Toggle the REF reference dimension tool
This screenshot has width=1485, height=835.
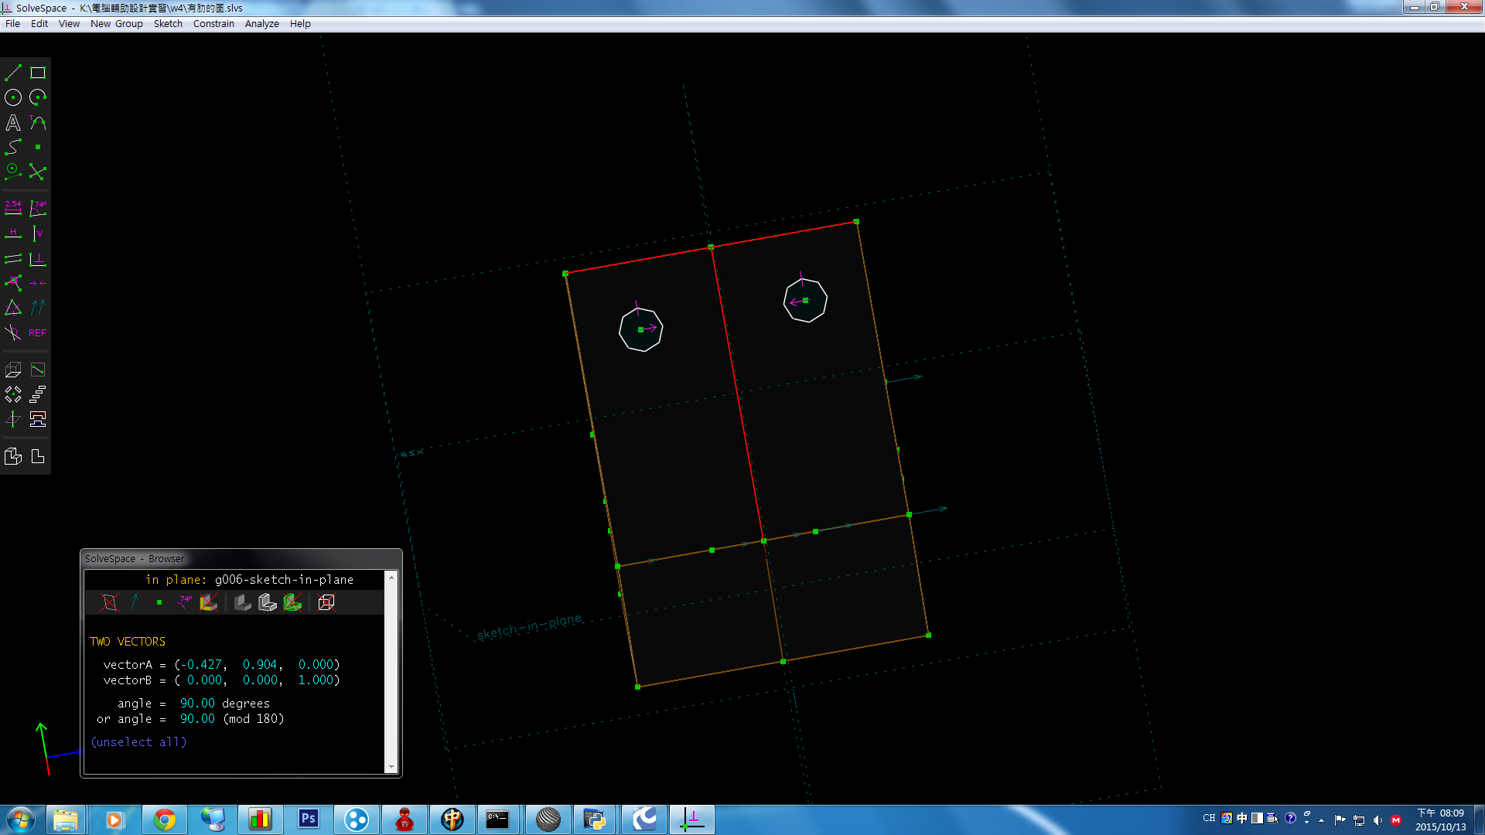[x=38, y=333]
